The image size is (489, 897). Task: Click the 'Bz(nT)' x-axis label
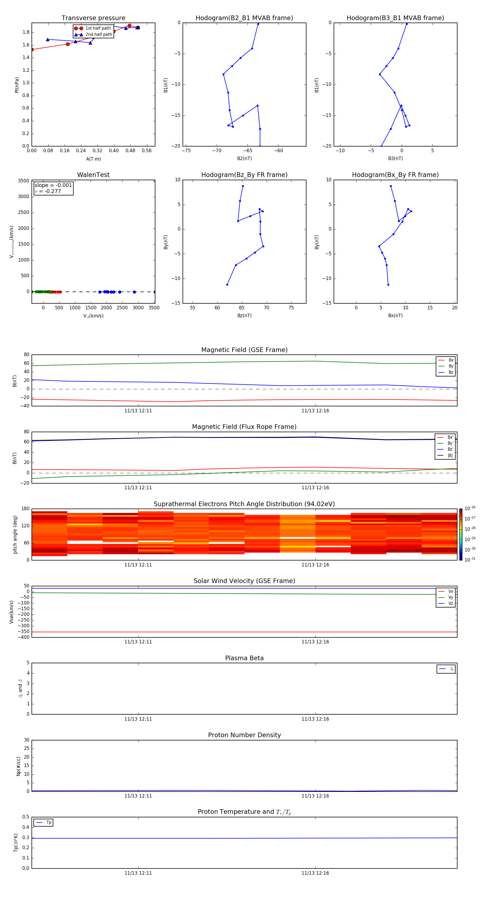click(244, 316)
